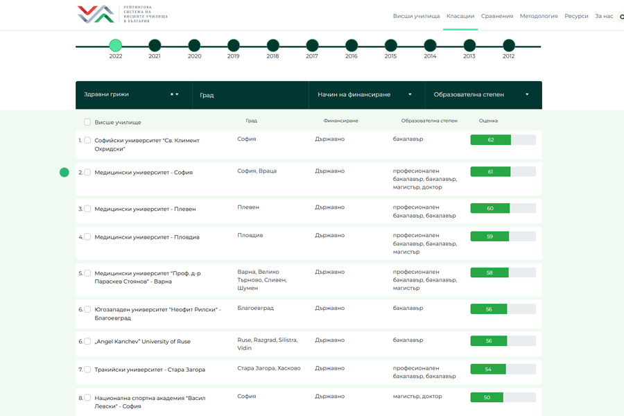Click the Оценка column header
This screenshot has height=416, width=624.
pos(488,121)
